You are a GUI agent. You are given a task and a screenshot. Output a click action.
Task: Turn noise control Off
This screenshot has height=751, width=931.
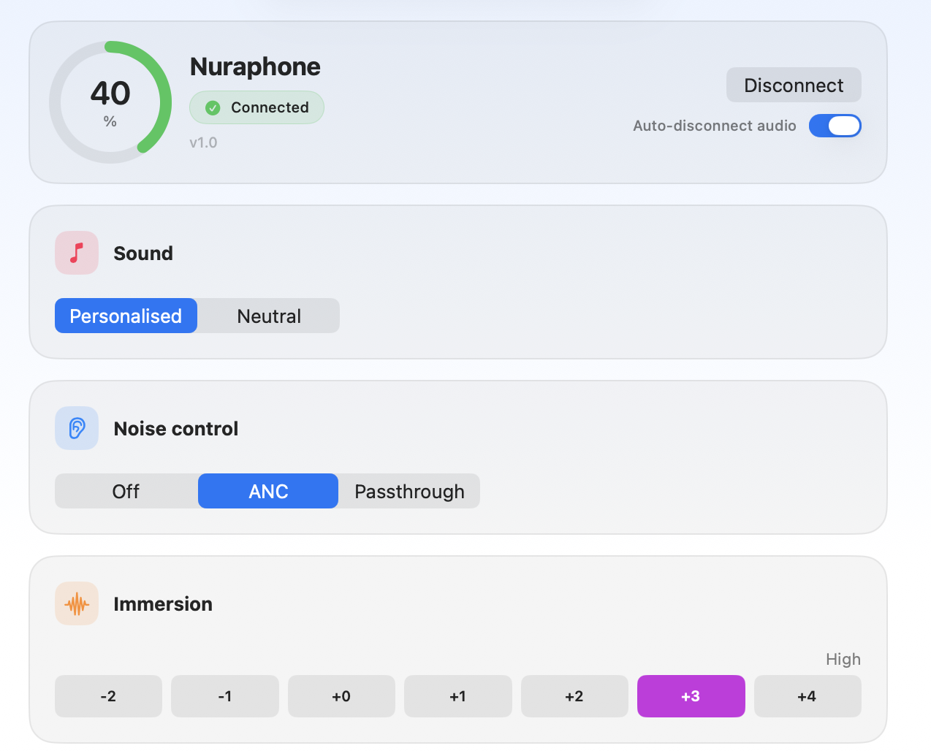pyautogui.click(x=126, y=491)
